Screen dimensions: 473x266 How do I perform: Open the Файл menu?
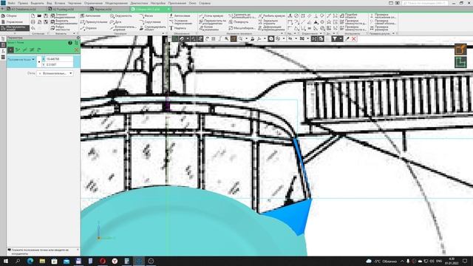tap(12, 3)
